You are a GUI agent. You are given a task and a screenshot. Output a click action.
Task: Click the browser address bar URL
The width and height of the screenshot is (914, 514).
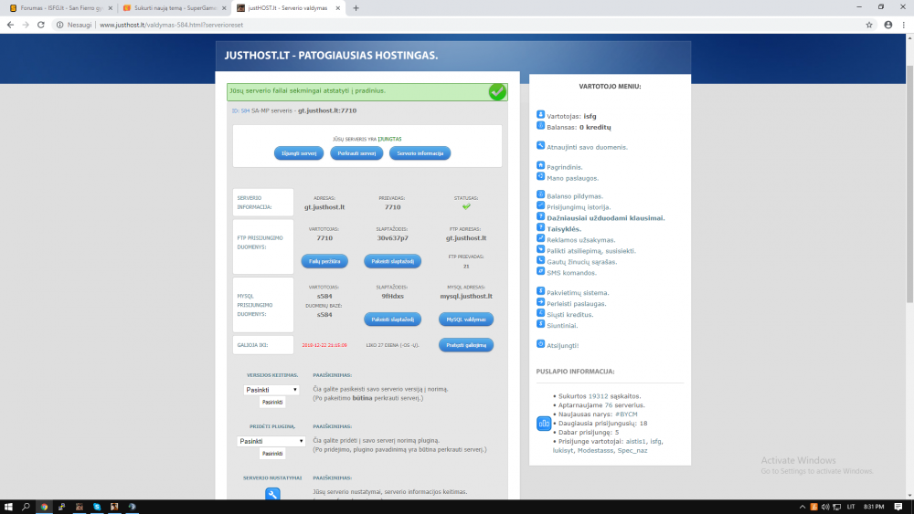coord(172,25)
